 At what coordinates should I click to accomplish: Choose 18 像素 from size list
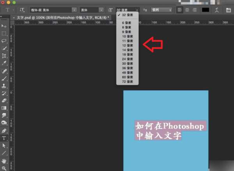point(128,54)
